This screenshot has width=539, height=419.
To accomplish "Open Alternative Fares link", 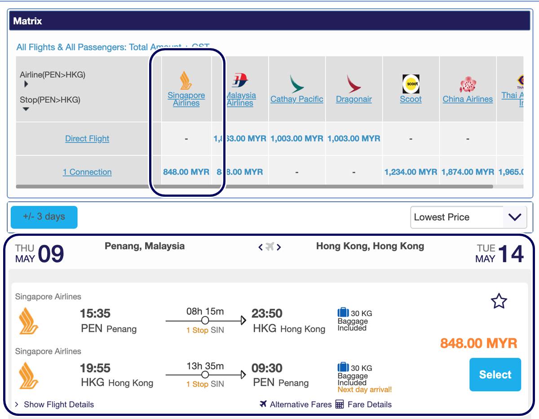I will click(x=300, y=404).
